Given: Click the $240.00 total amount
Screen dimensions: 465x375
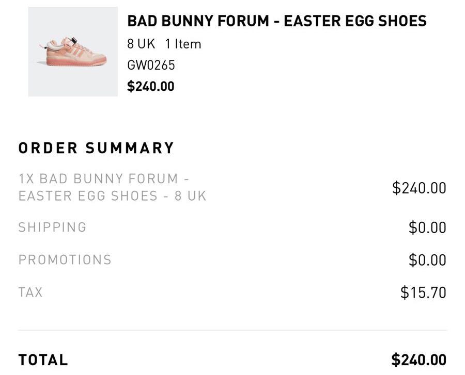Looking at the screenshot, I should [x=419, y=360].
